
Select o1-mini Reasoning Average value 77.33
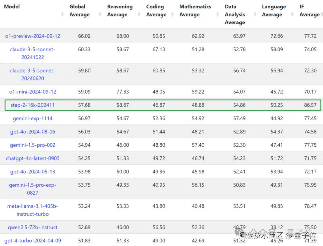pyautogui.click(x=123, y=92)
